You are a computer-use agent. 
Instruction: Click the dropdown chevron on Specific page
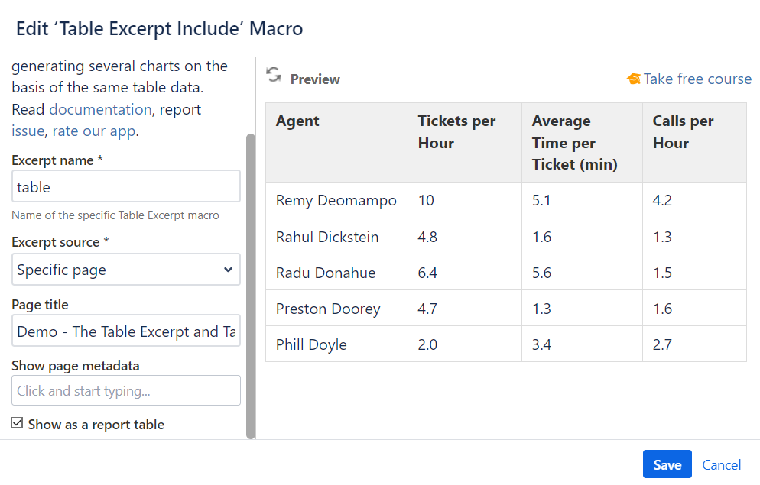[x=228, y=270]
